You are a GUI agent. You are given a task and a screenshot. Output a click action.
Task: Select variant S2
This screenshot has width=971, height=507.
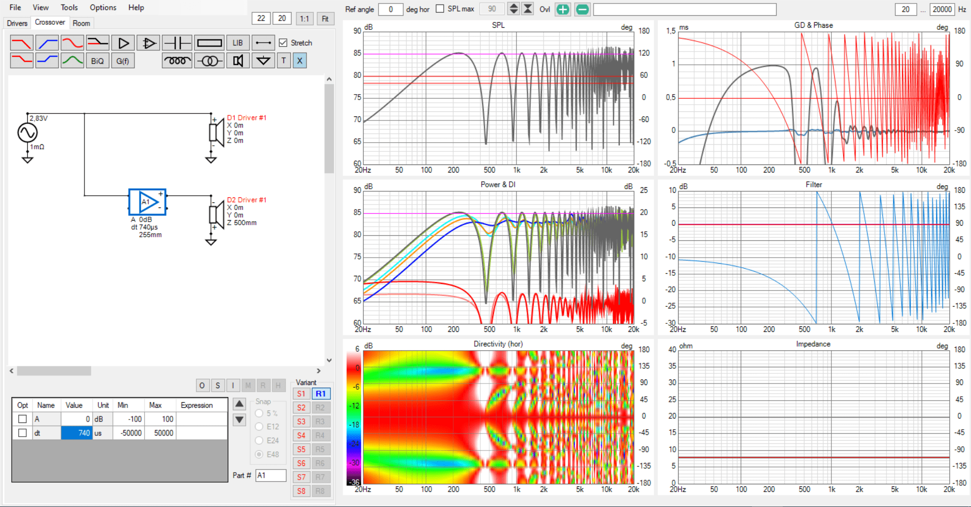pos(302,407)
